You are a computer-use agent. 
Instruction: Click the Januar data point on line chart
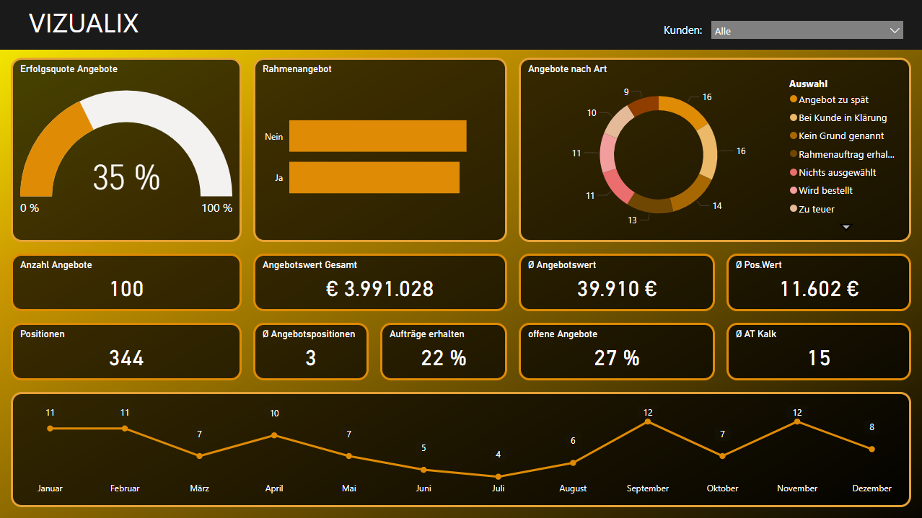[50, 429]
